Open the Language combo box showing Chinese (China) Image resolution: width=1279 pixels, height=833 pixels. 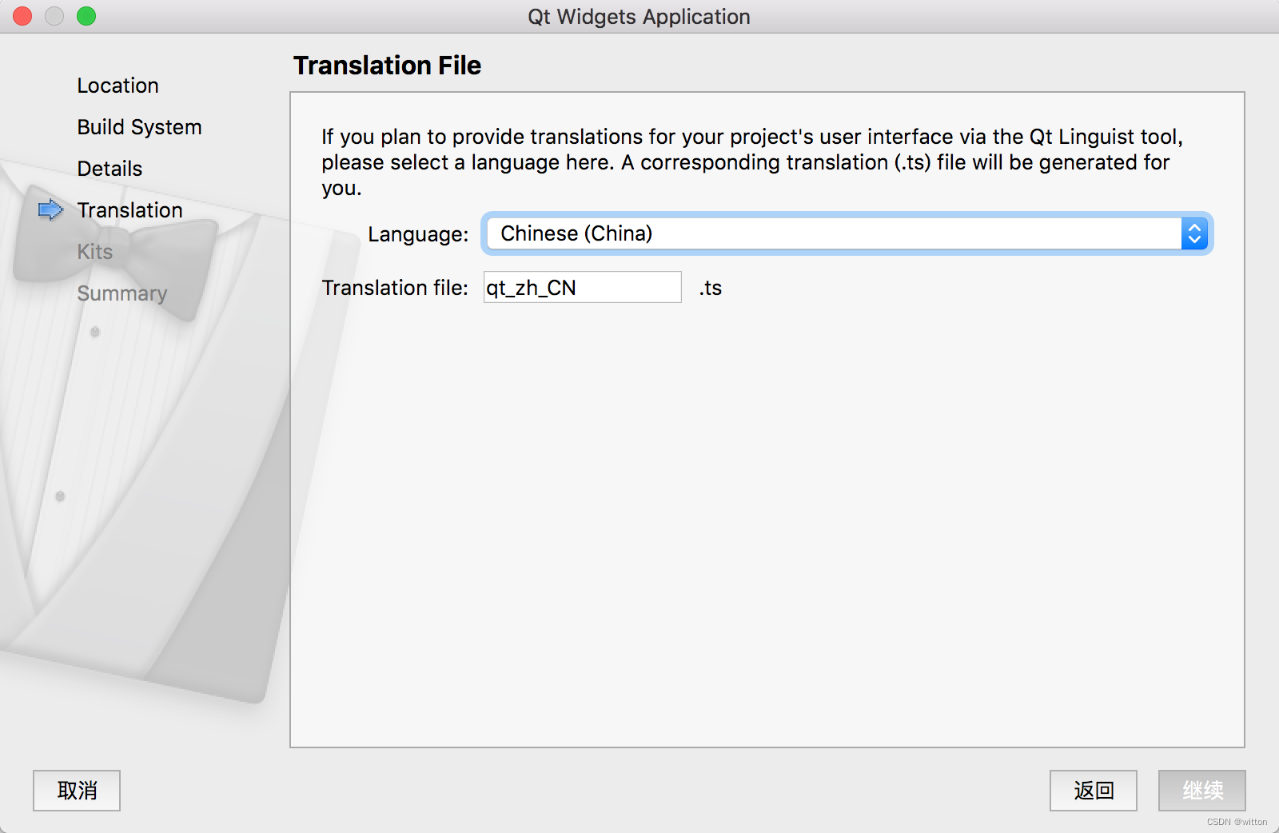point(831,233)
